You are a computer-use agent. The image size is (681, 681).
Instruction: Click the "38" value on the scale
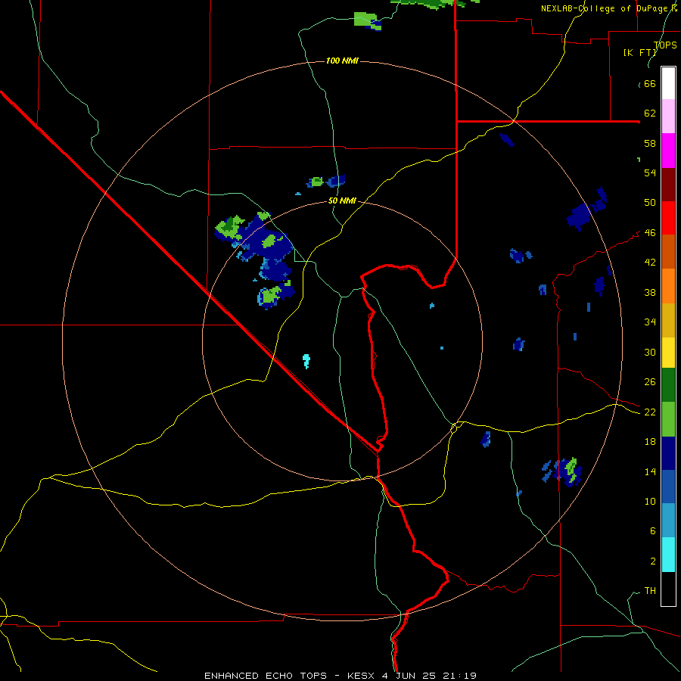pyautogui.click(x=650, y=292)
